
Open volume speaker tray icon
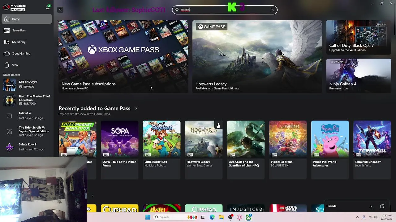(376, 217)
